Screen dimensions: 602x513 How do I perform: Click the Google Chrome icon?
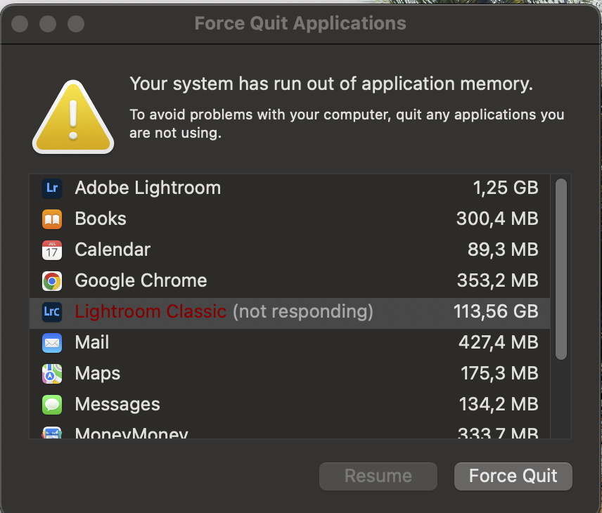coord(52,280)
